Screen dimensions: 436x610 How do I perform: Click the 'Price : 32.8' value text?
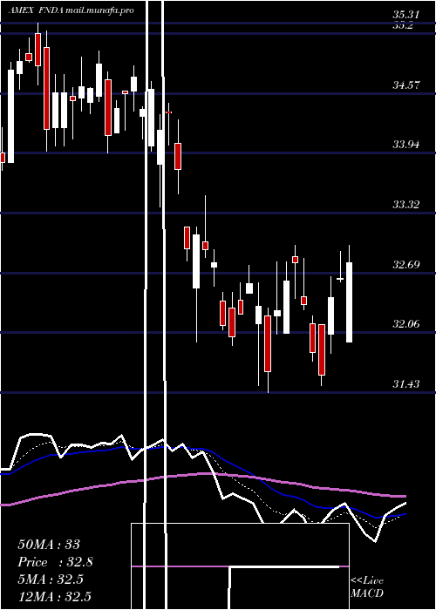click(55, 562)
